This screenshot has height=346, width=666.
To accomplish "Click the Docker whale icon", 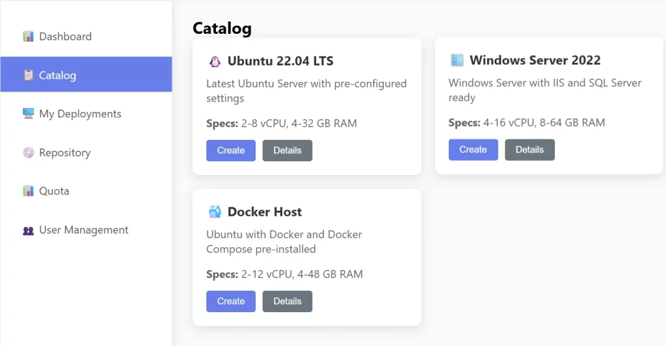I will point(215,211).
